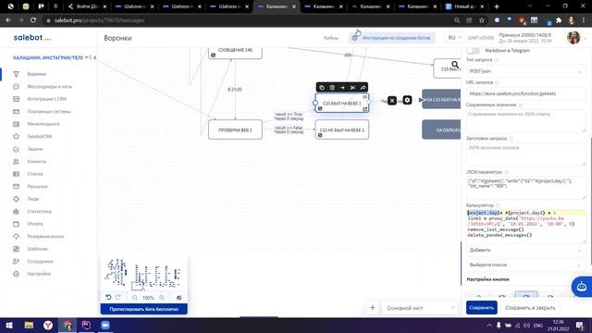This screenshot has height=333, width=592.
Task: Open Лиды sidebar item
Action: point(33,199)
